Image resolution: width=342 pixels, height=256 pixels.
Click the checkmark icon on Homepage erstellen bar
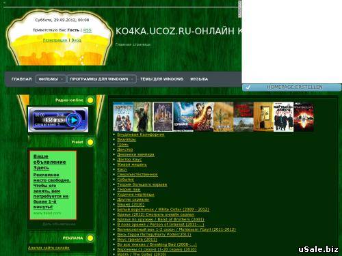(x=248, y=87)
